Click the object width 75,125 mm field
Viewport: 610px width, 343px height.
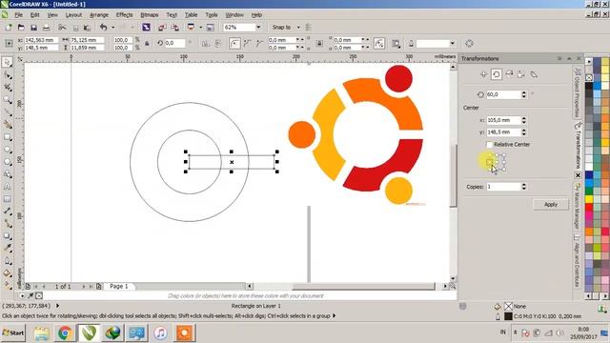(x=87, y=40)
